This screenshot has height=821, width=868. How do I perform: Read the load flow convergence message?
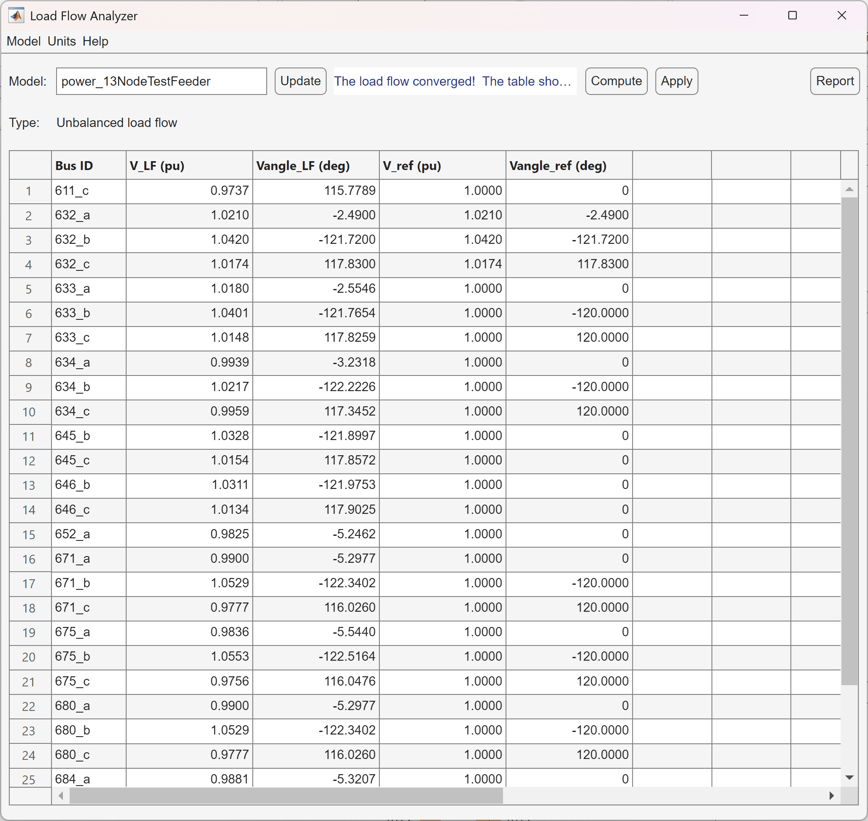click(454, 81)
